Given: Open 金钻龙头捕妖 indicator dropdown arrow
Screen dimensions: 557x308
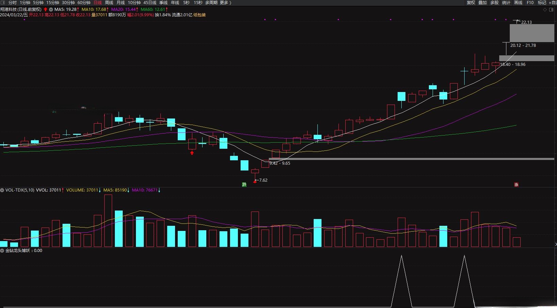Looking at the screenshot, I should pos(2,251).
